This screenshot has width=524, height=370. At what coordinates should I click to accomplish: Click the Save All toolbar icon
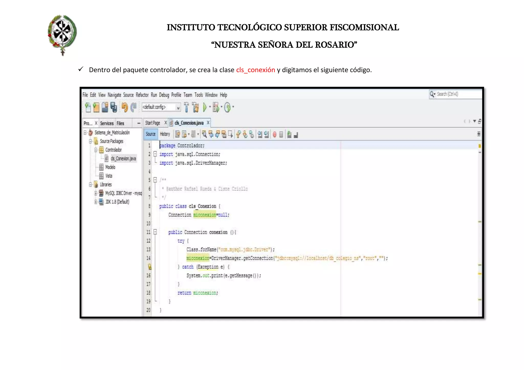coord(114,107)
